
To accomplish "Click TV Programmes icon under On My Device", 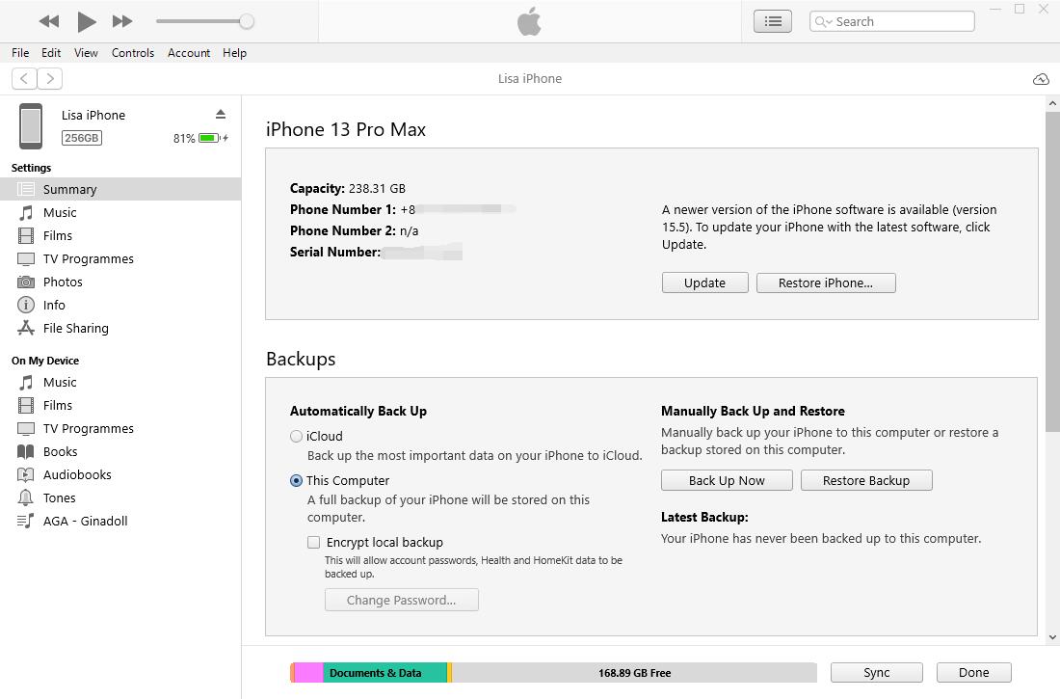I will coord(26,429).
